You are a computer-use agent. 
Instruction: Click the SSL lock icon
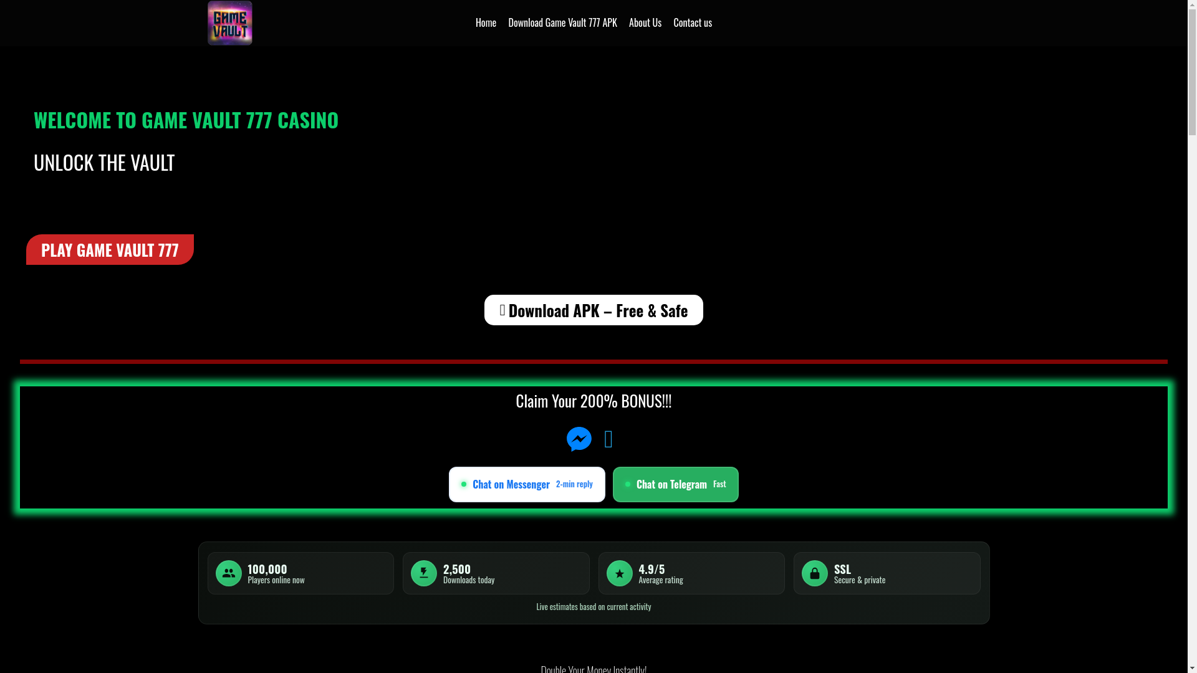(x=815, y=573)
